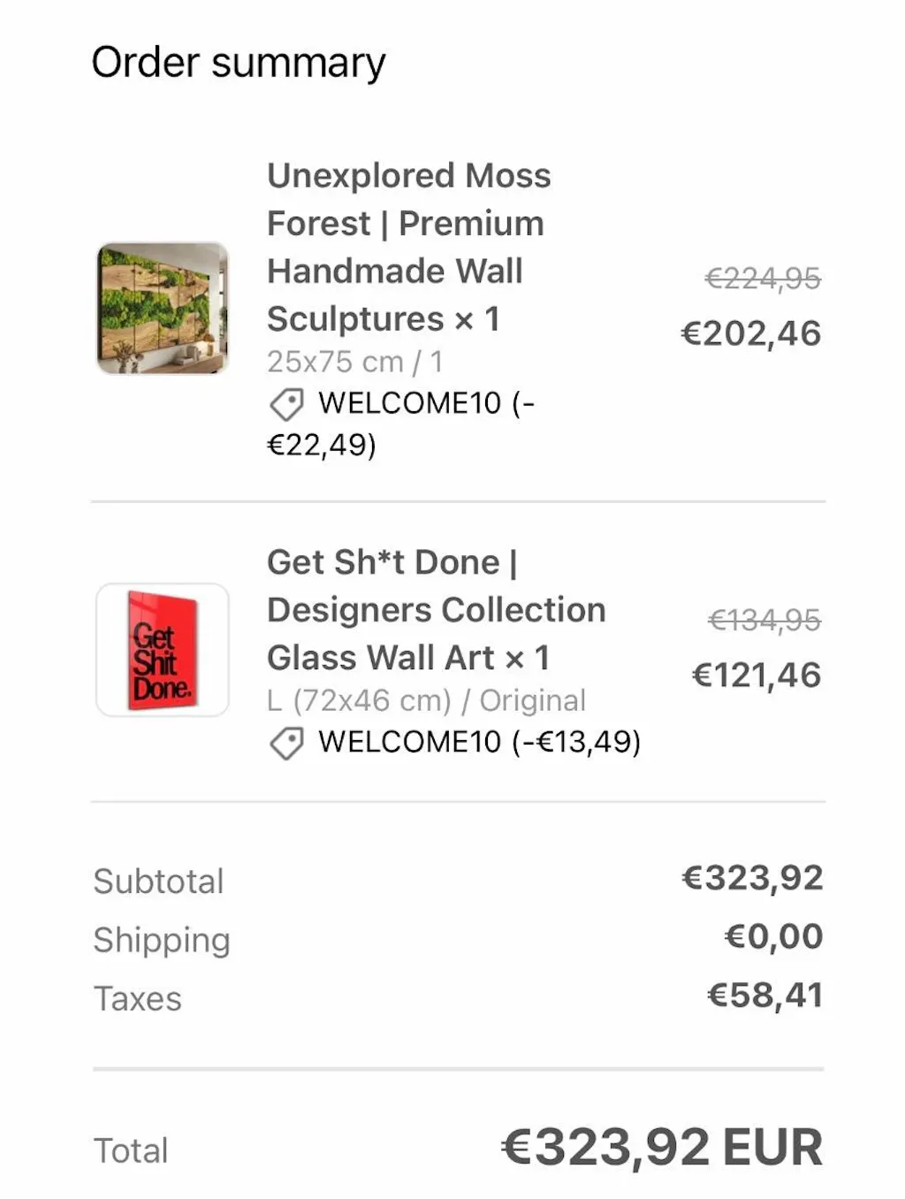Click the discount tag icon under Moss Forest
This screenshot has height=1199, width=905.
[x=286, y=405]
